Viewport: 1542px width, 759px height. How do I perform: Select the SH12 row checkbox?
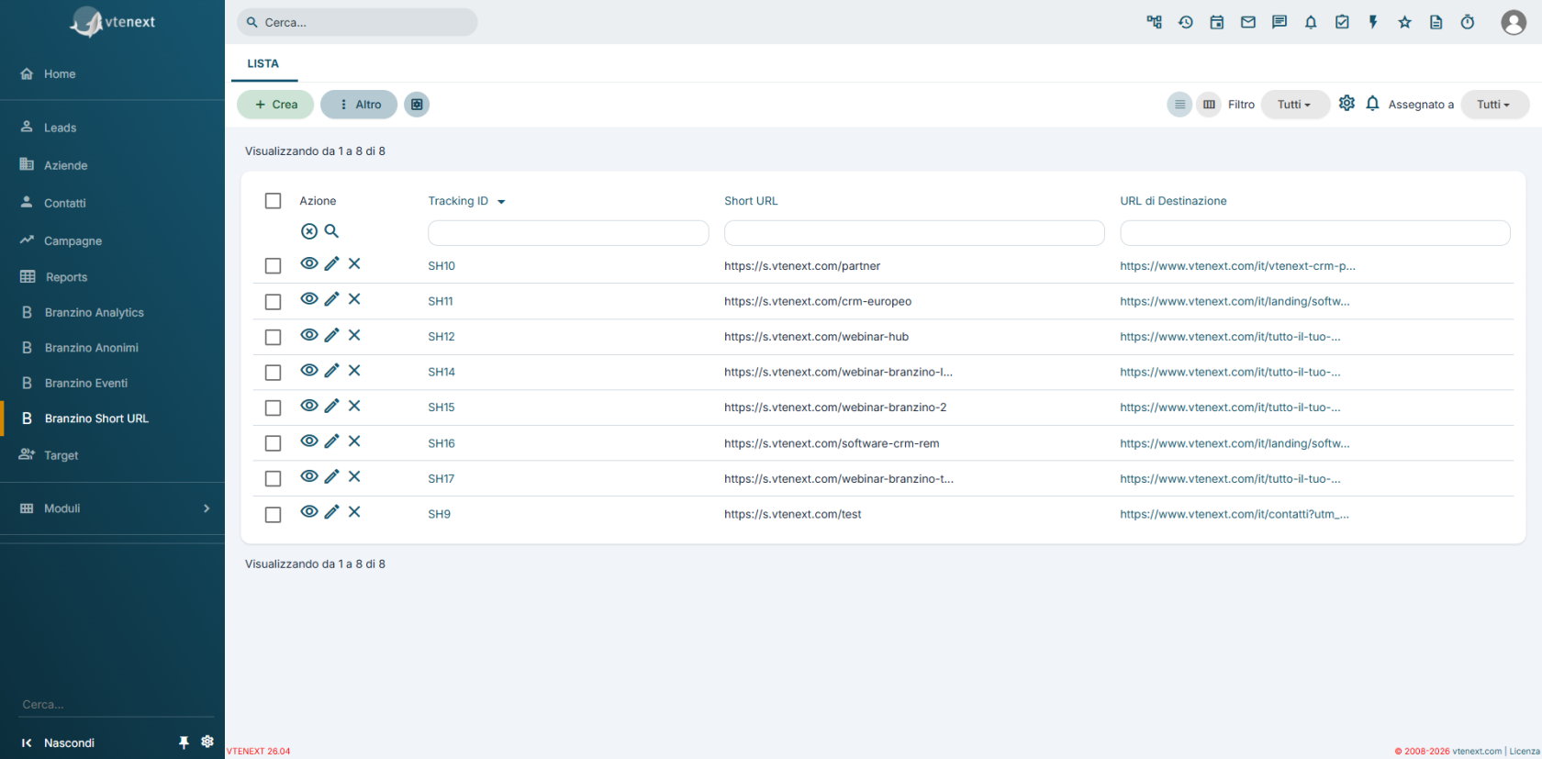click(273, 338)
